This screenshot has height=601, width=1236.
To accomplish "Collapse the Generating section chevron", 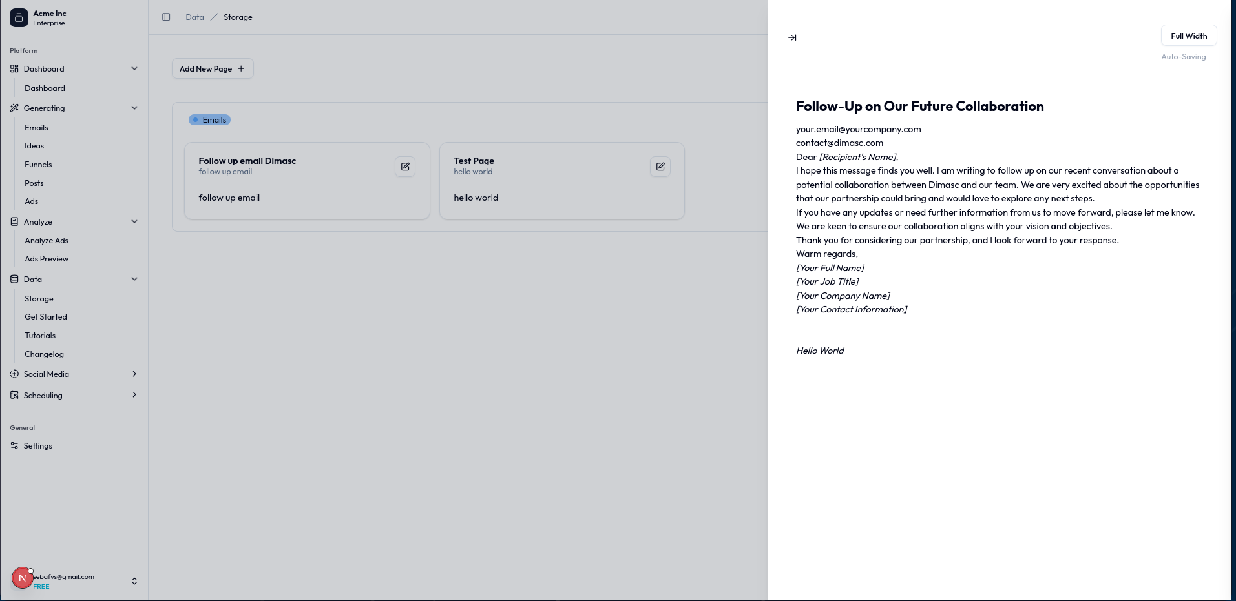I will tap(134, 108).
